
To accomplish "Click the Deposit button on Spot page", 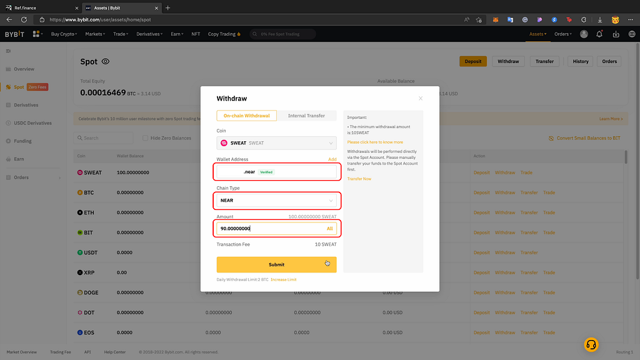I will click(x=473, y=61).
